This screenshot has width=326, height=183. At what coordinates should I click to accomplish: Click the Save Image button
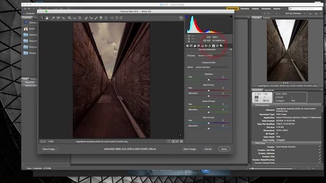tap(49, 149)
